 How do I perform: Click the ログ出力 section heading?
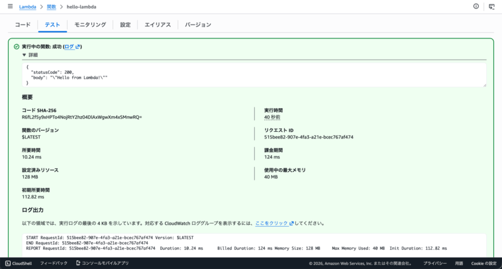point(33,210)
